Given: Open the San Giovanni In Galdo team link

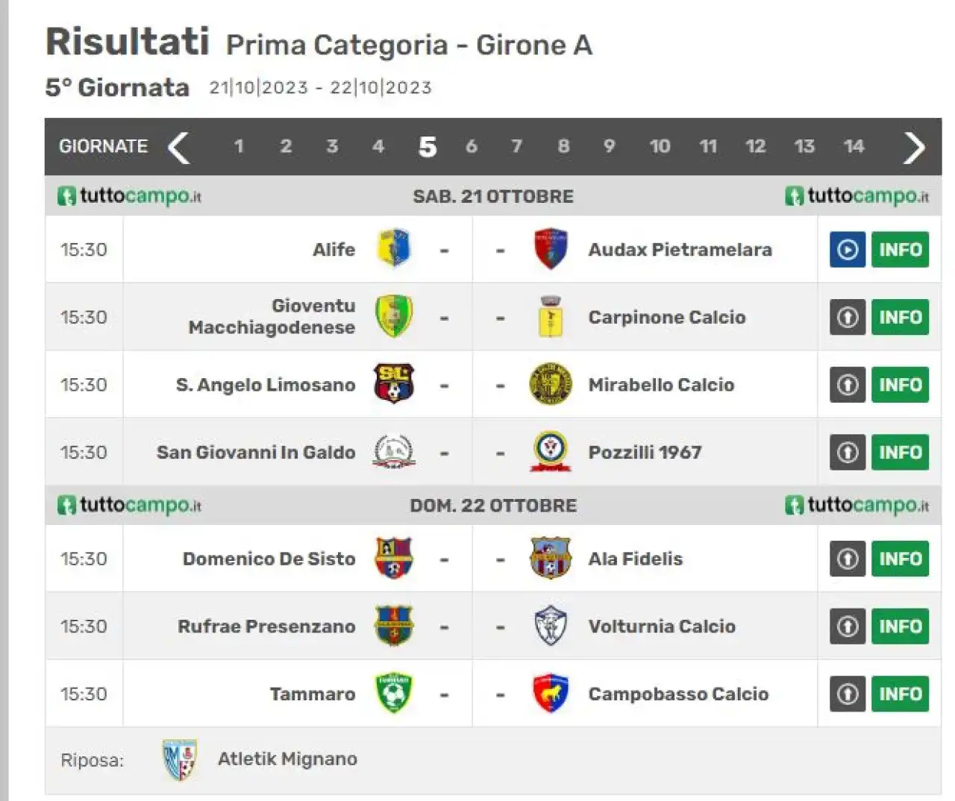Looking at the screenshot, I should pos(256,452).
